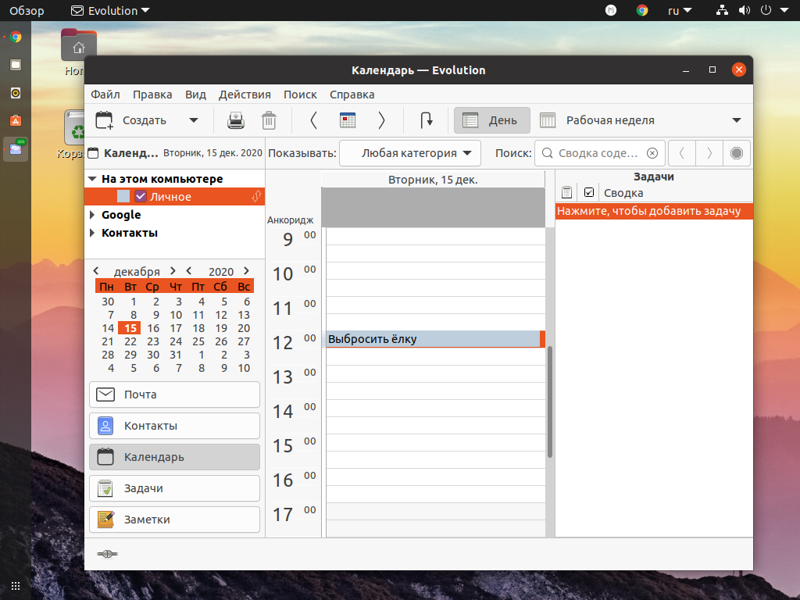Go to next day arrow
The width and height of the screenshot is (800, 600).
pos(381,120)
